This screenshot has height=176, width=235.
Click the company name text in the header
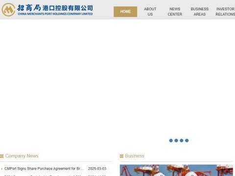(x=55, y=10)
